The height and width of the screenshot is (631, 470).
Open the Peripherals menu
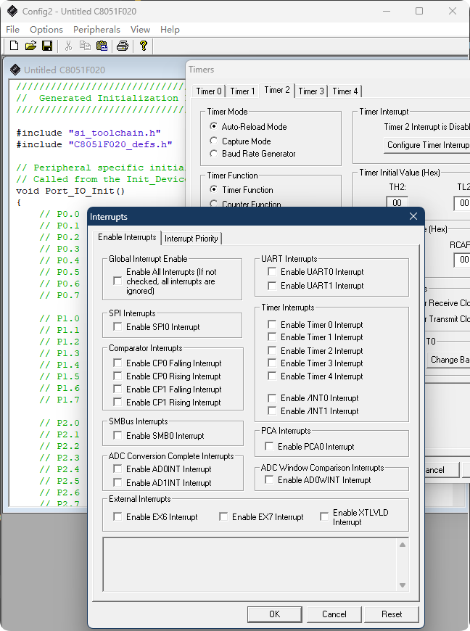coord(96,30)
